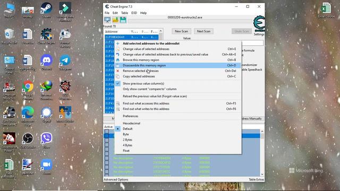The width and height of the screenshot is (340, 191).
Task: Open Euro Truck Simulator 2 desktop shortcut
Action: coord(9,116)
